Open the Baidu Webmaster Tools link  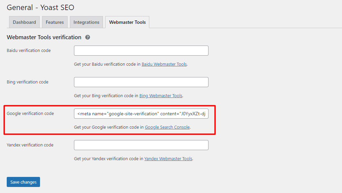[x=164, y=64]
